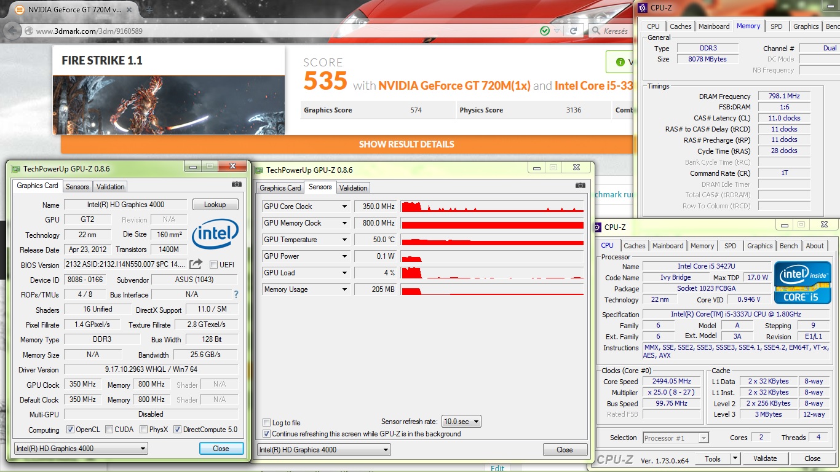This screenshot has width=840, height=472.
Task: Open Graphics Card tab in GPU-Z Sensors window
Action: coord(280,188)
